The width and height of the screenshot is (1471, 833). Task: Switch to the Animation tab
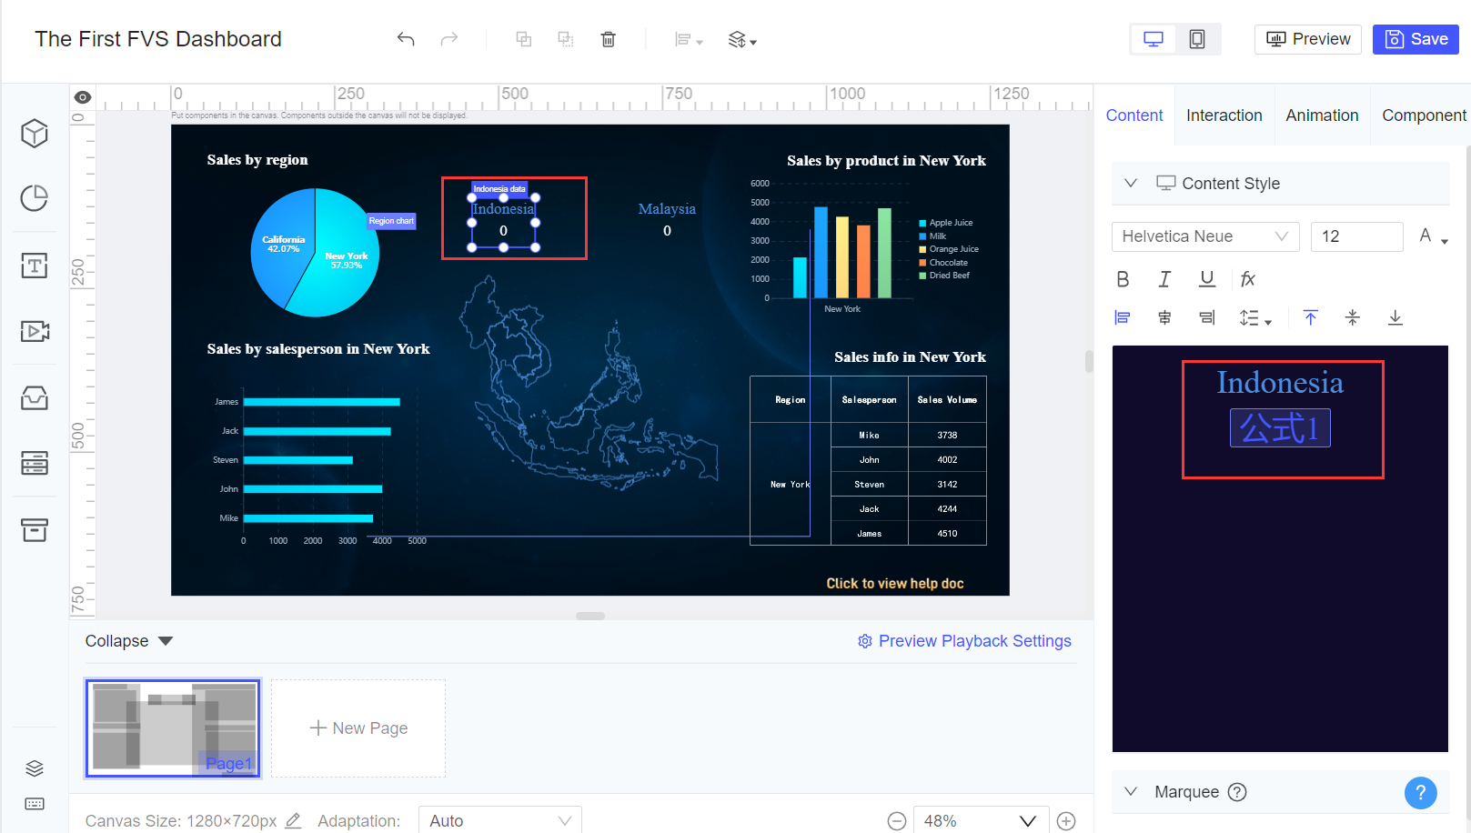pos(1322,115)
